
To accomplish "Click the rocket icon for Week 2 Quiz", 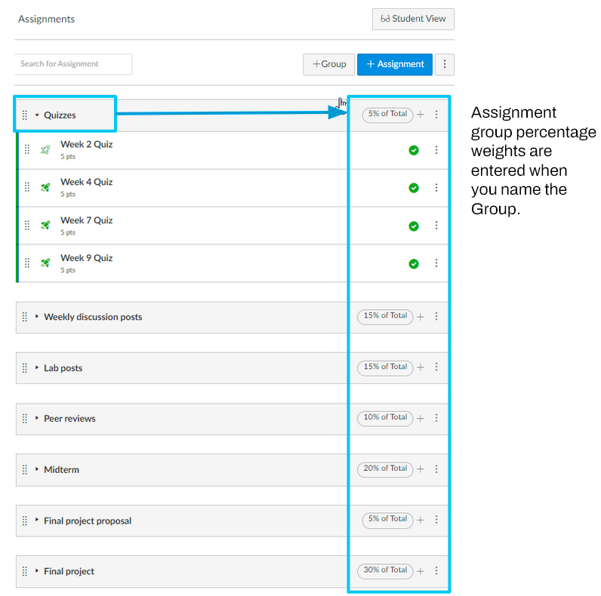I will point(45,150).
